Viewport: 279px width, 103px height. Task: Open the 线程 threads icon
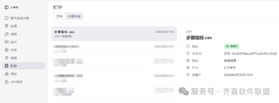click(6, 34)
